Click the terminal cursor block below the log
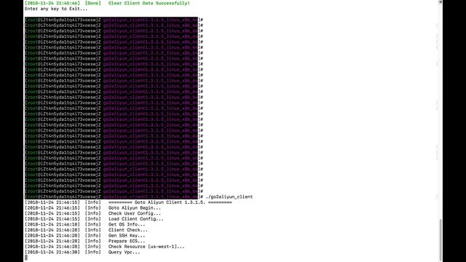Viewport: 466px width, 262px height. click(x=26, y=258)
